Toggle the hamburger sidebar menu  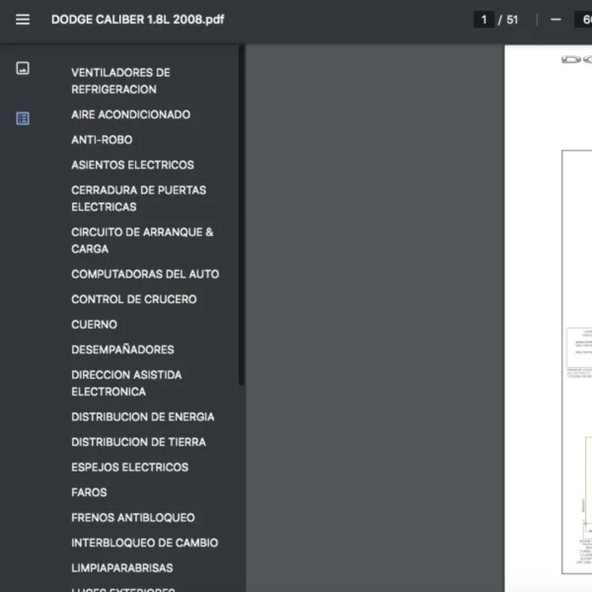23,20
